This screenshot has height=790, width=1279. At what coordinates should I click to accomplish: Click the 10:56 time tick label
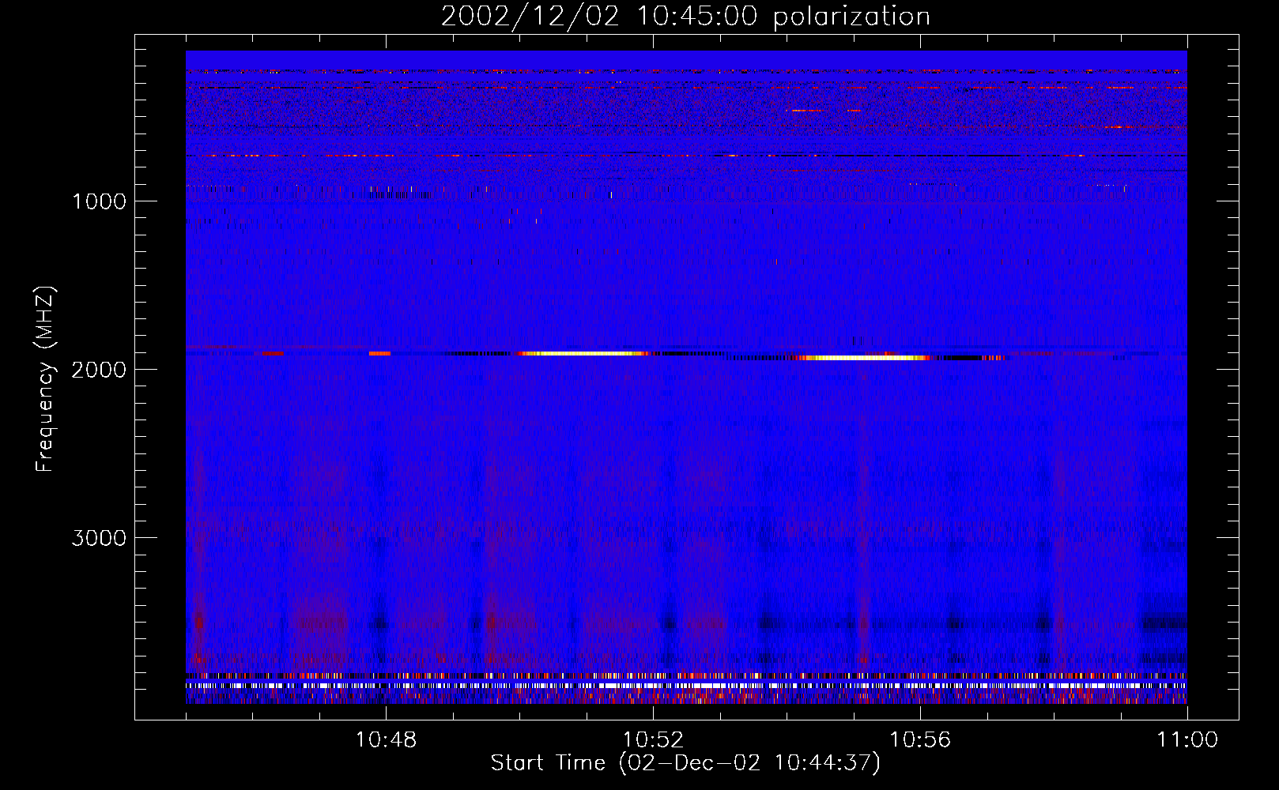click(x=920, y=740)
